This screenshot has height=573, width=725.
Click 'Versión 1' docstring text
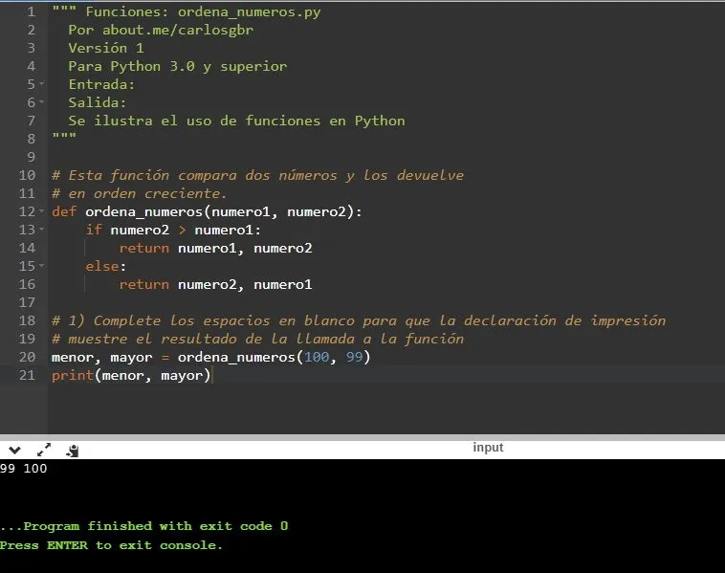[x=106, y=48]
